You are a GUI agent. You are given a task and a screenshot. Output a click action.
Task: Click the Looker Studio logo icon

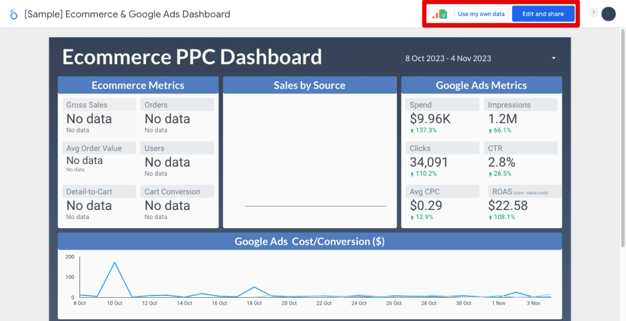[14, 15]
